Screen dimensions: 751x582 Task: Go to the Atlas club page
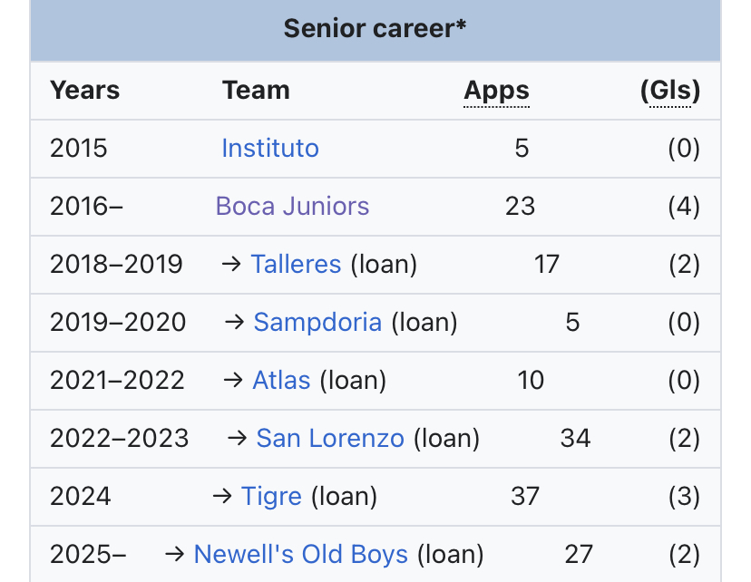[x=281, y=380]
